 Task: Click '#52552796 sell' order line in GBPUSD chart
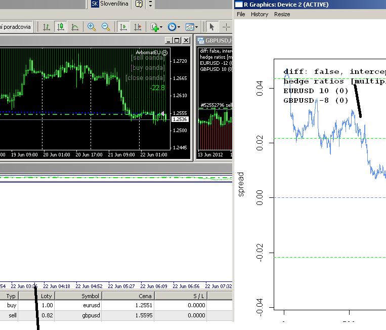click(x=216, y=105)
